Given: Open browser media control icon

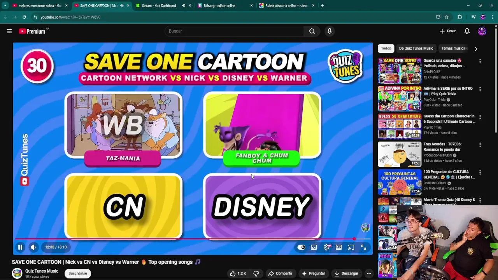Looking at the screenshot, I should click(473, 17).
